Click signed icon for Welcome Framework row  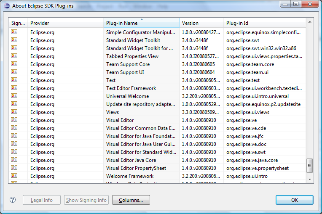tap(14, 176)
